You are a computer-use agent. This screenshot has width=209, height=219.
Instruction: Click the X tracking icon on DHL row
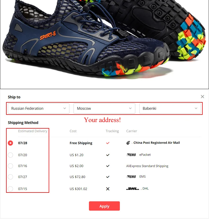point(108,189)
